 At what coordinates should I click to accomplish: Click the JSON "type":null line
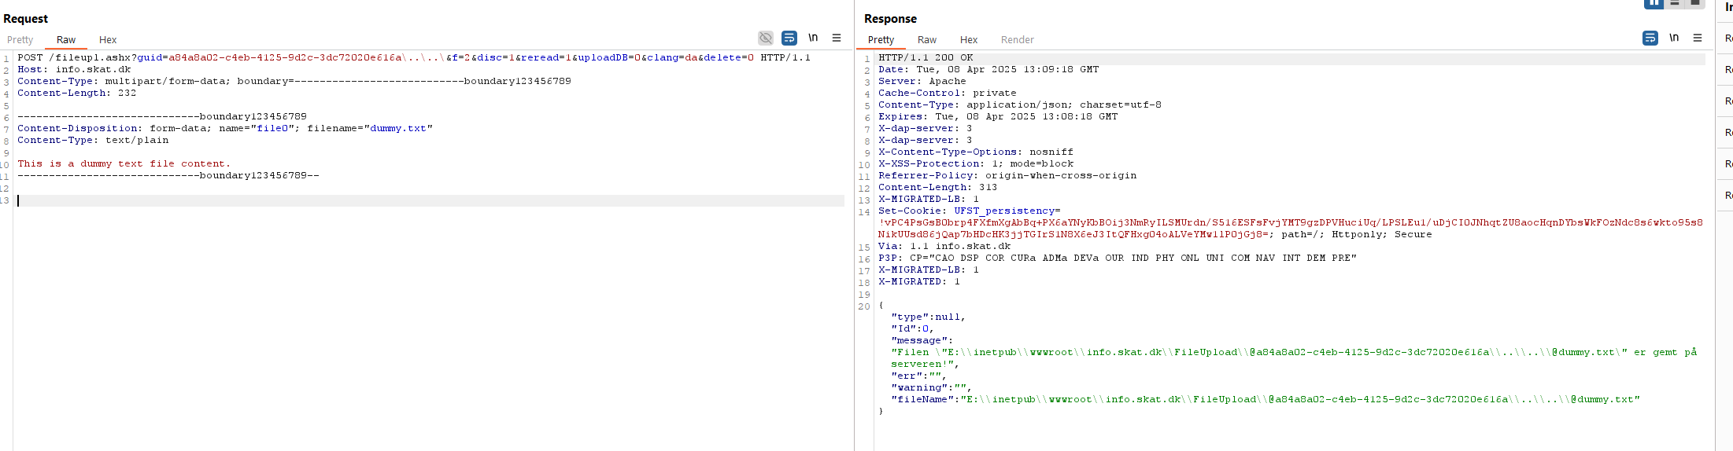929,317
